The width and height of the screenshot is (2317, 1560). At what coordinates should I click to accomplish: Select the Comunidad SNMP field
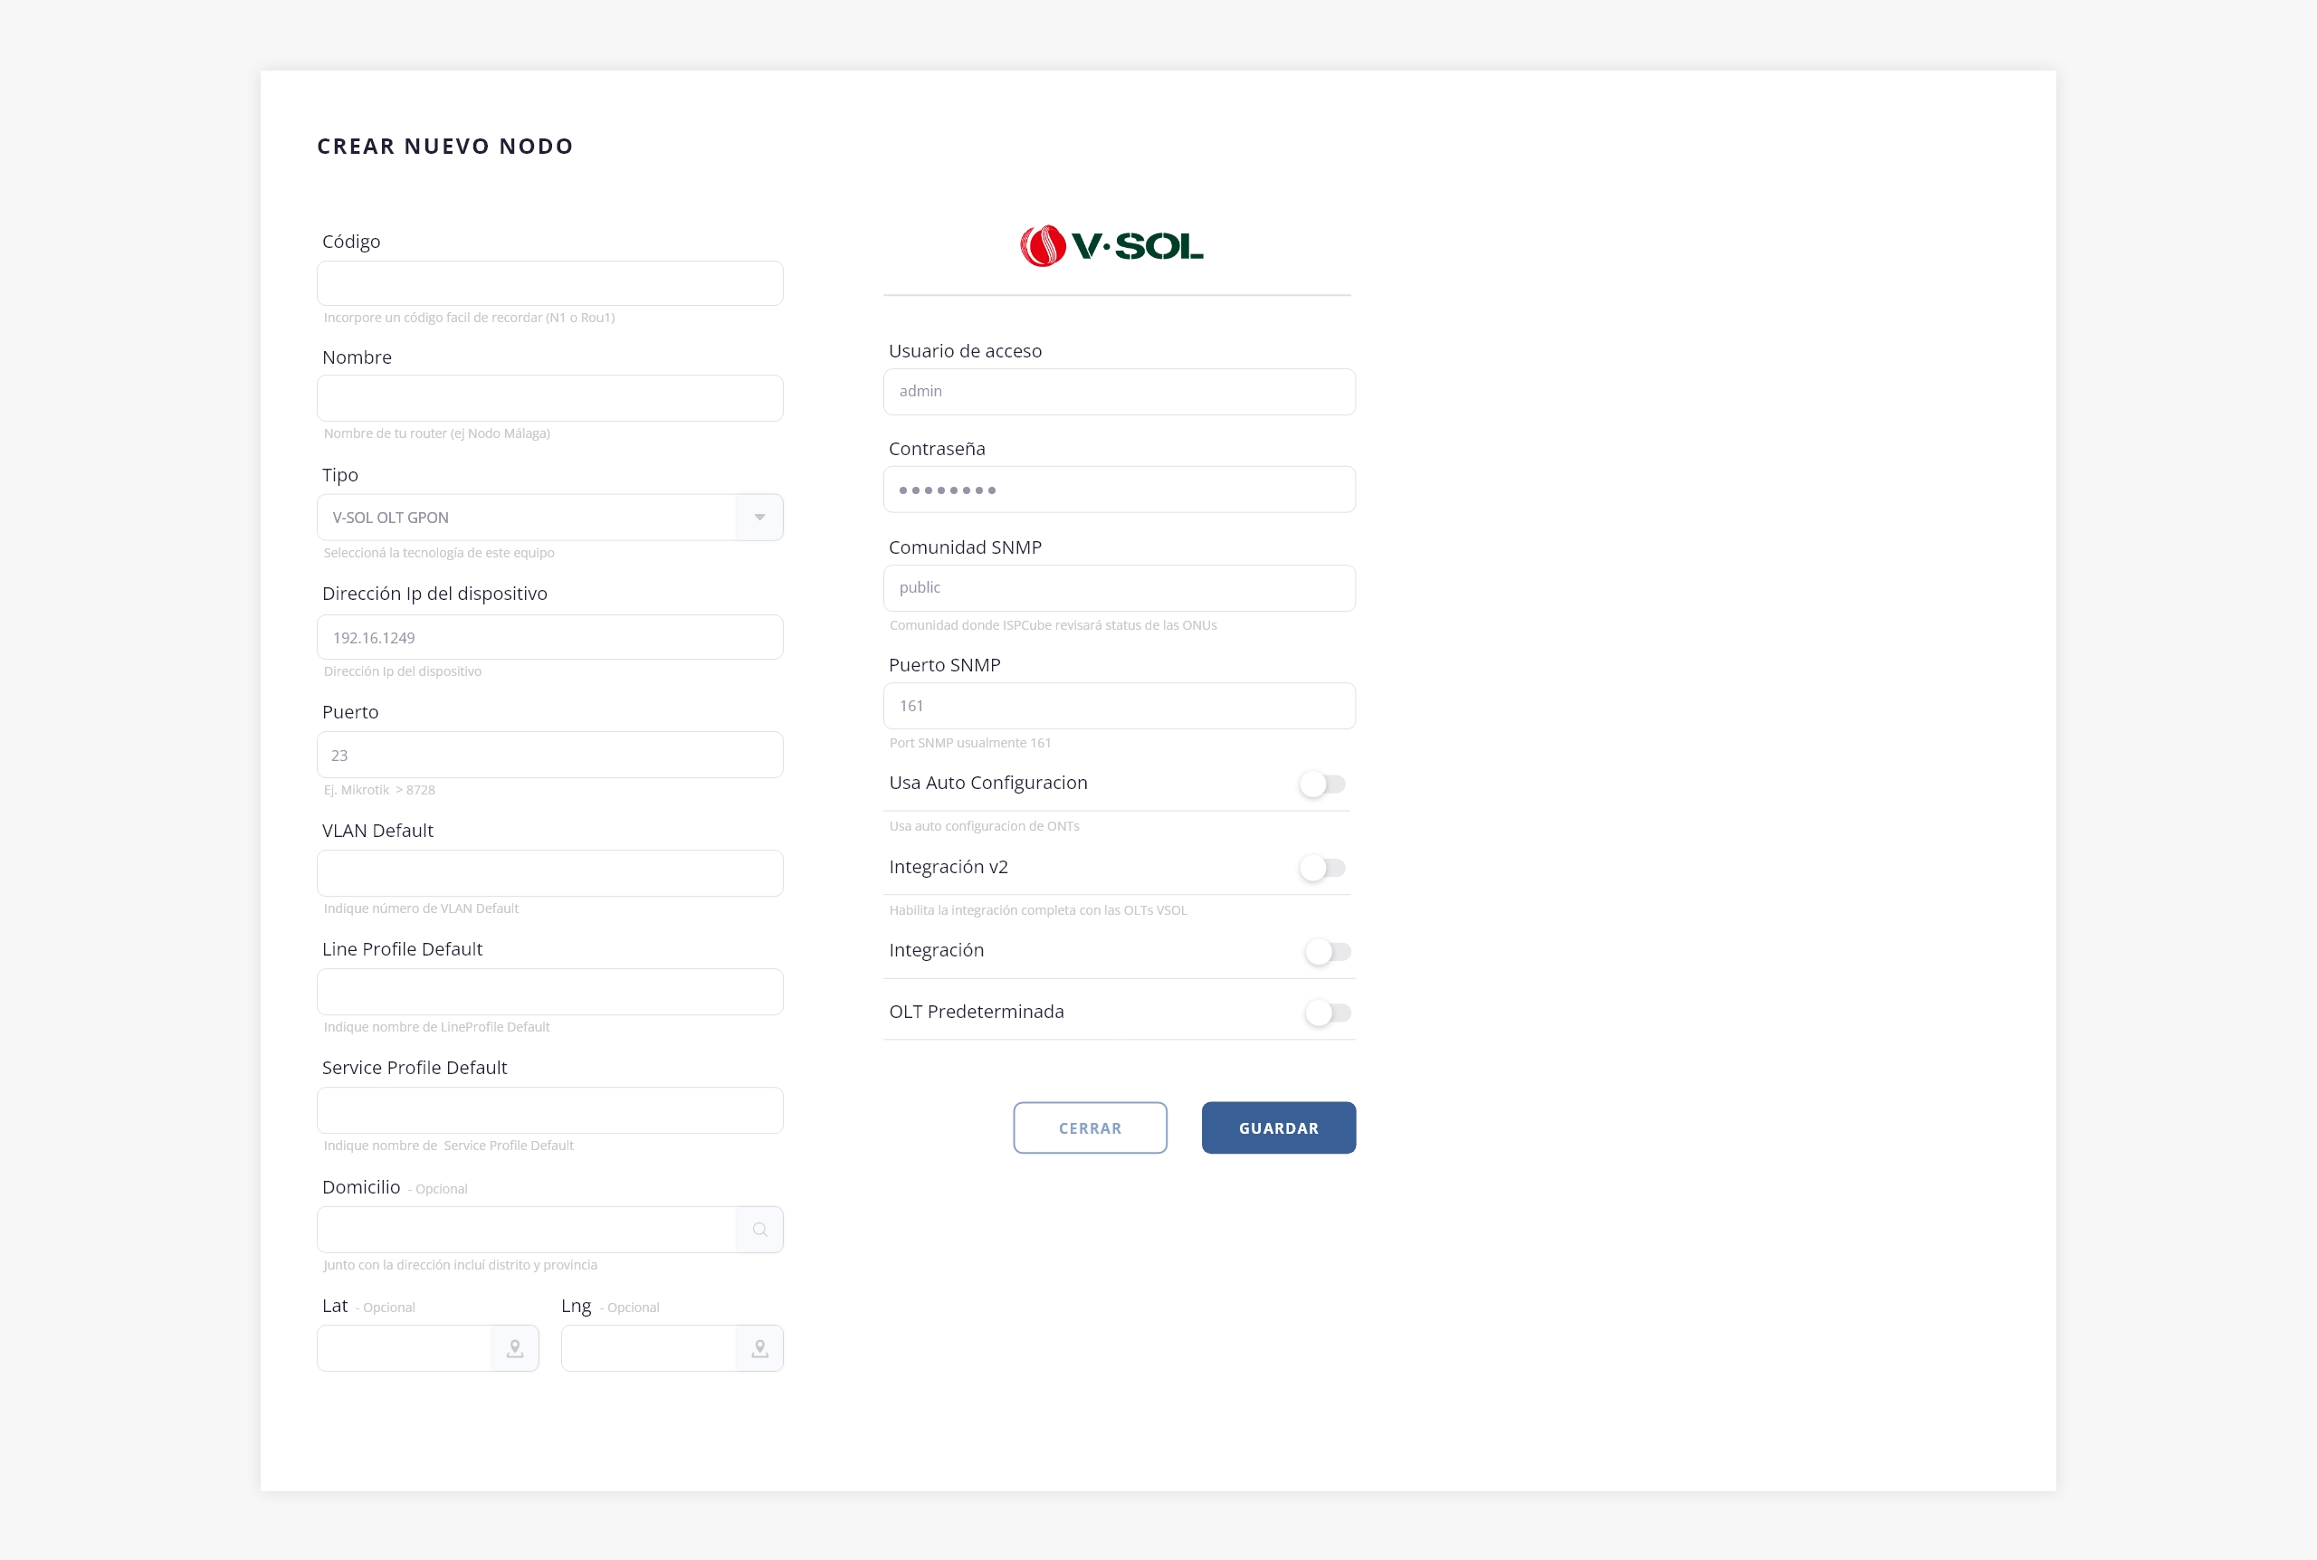pyautogui.click(x=1118, y=588)
